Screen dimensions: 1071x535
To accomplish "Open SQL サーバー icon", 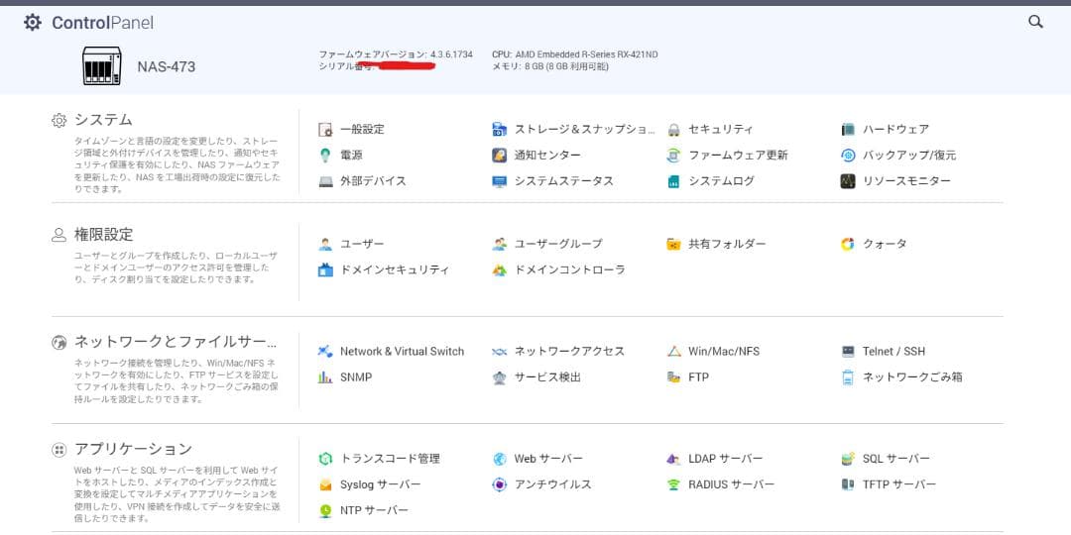I will 848,460.
